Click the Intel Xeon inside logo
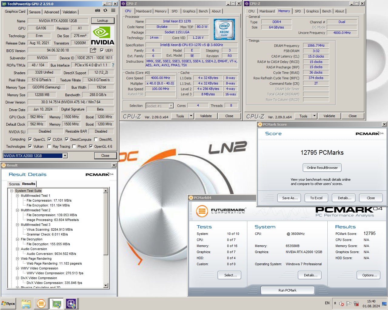 (224, 29)
